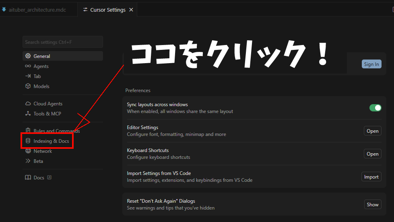The height and width of the screenshot is (222, 394).
Task: Click the Beta chevrons icon
Action: pos(28,161)
